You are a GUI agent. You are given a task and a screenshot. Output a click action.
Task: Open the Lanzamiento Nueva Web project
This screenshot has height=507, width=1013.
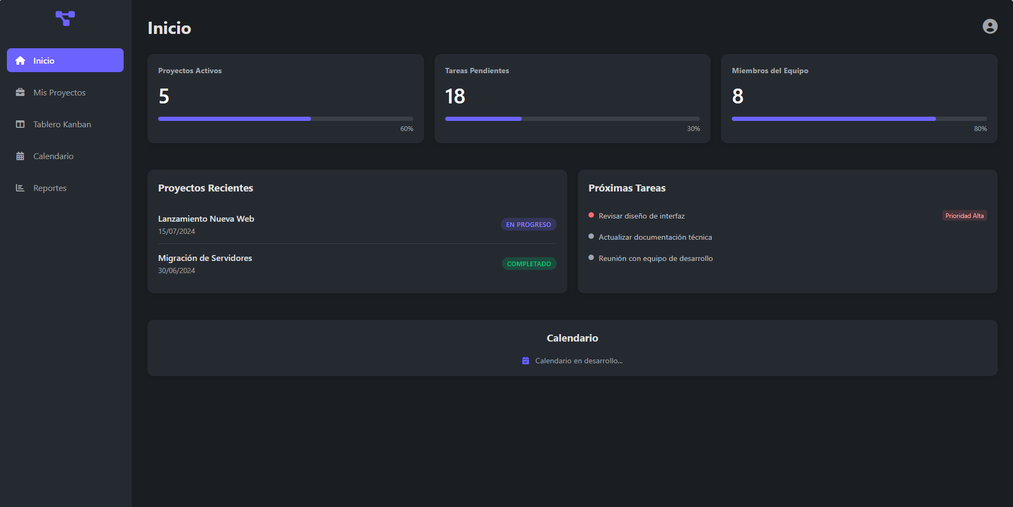pos(206,218)
